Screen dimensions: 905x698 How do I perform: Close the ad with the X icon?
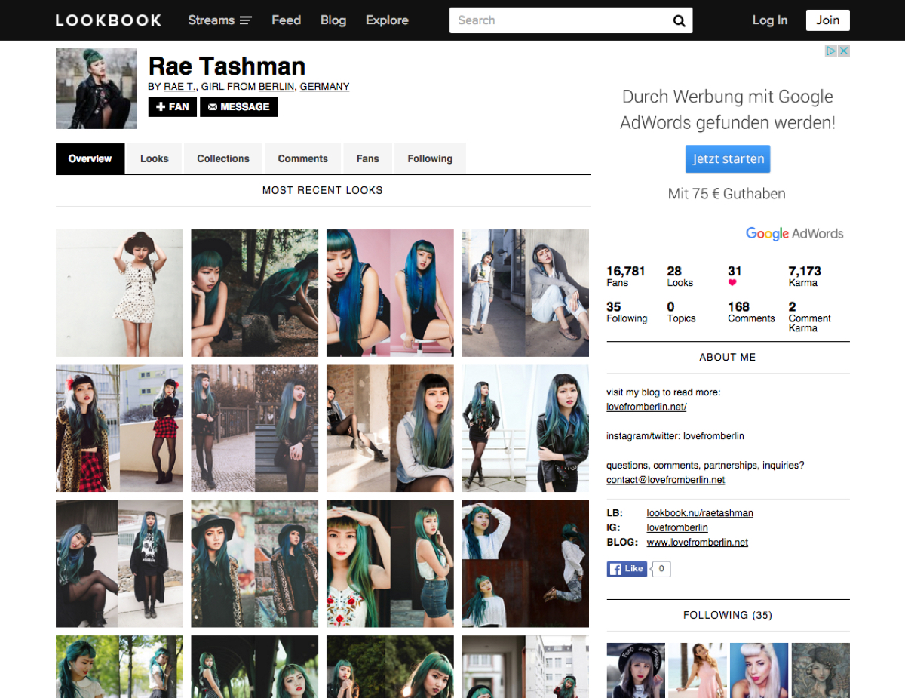[x=844, y=51]
